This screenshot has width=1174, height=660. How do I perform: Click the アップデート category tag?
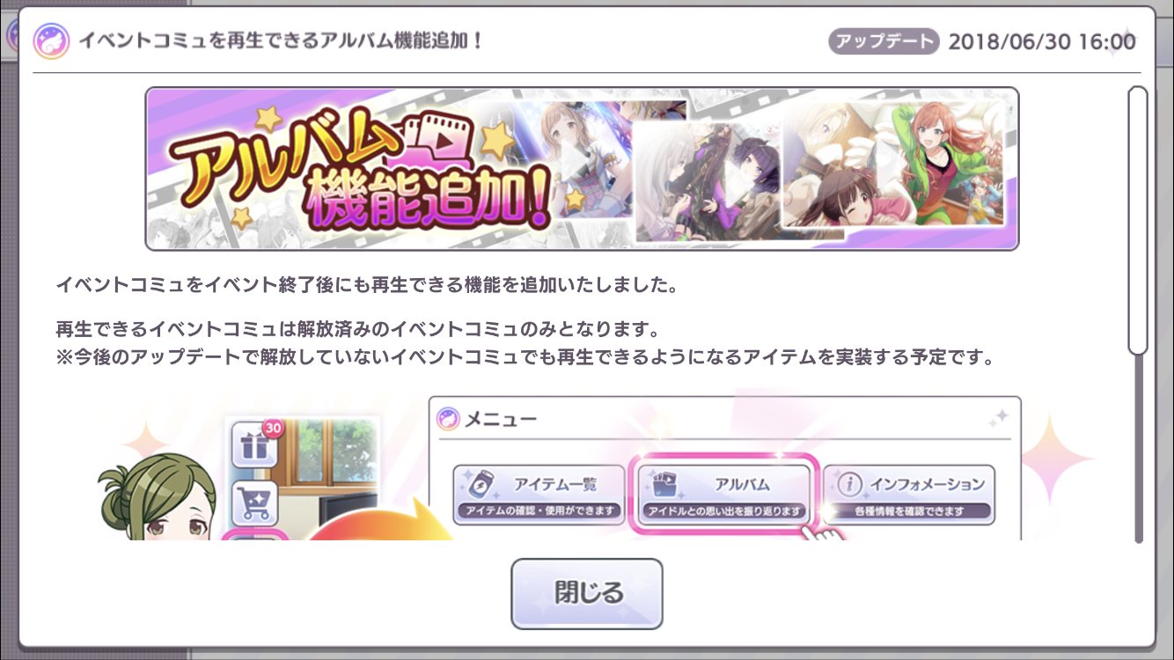tap(884, 41)
